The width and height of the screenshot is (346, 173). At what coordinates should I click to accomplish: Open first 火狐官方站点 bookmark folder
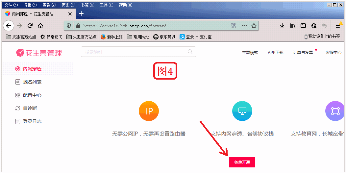click(x=21, y=37)
